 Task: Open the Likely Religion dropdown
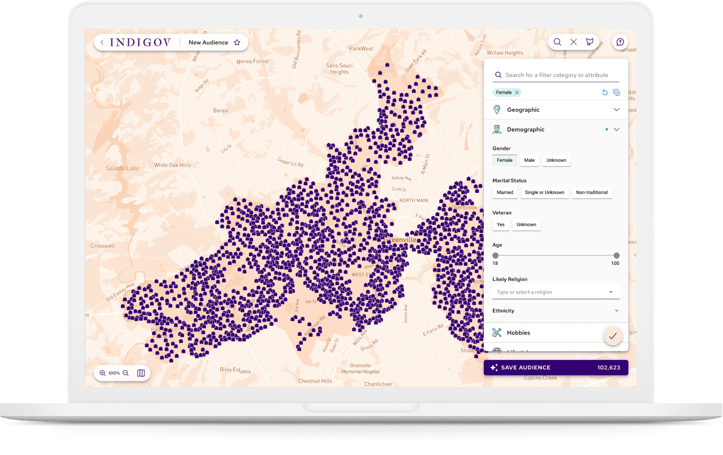tap(555, 292)
